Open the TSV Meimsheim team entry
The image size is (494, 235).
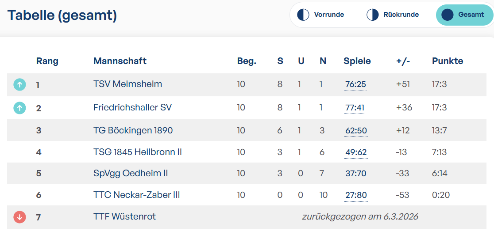(x=127, y=84)
